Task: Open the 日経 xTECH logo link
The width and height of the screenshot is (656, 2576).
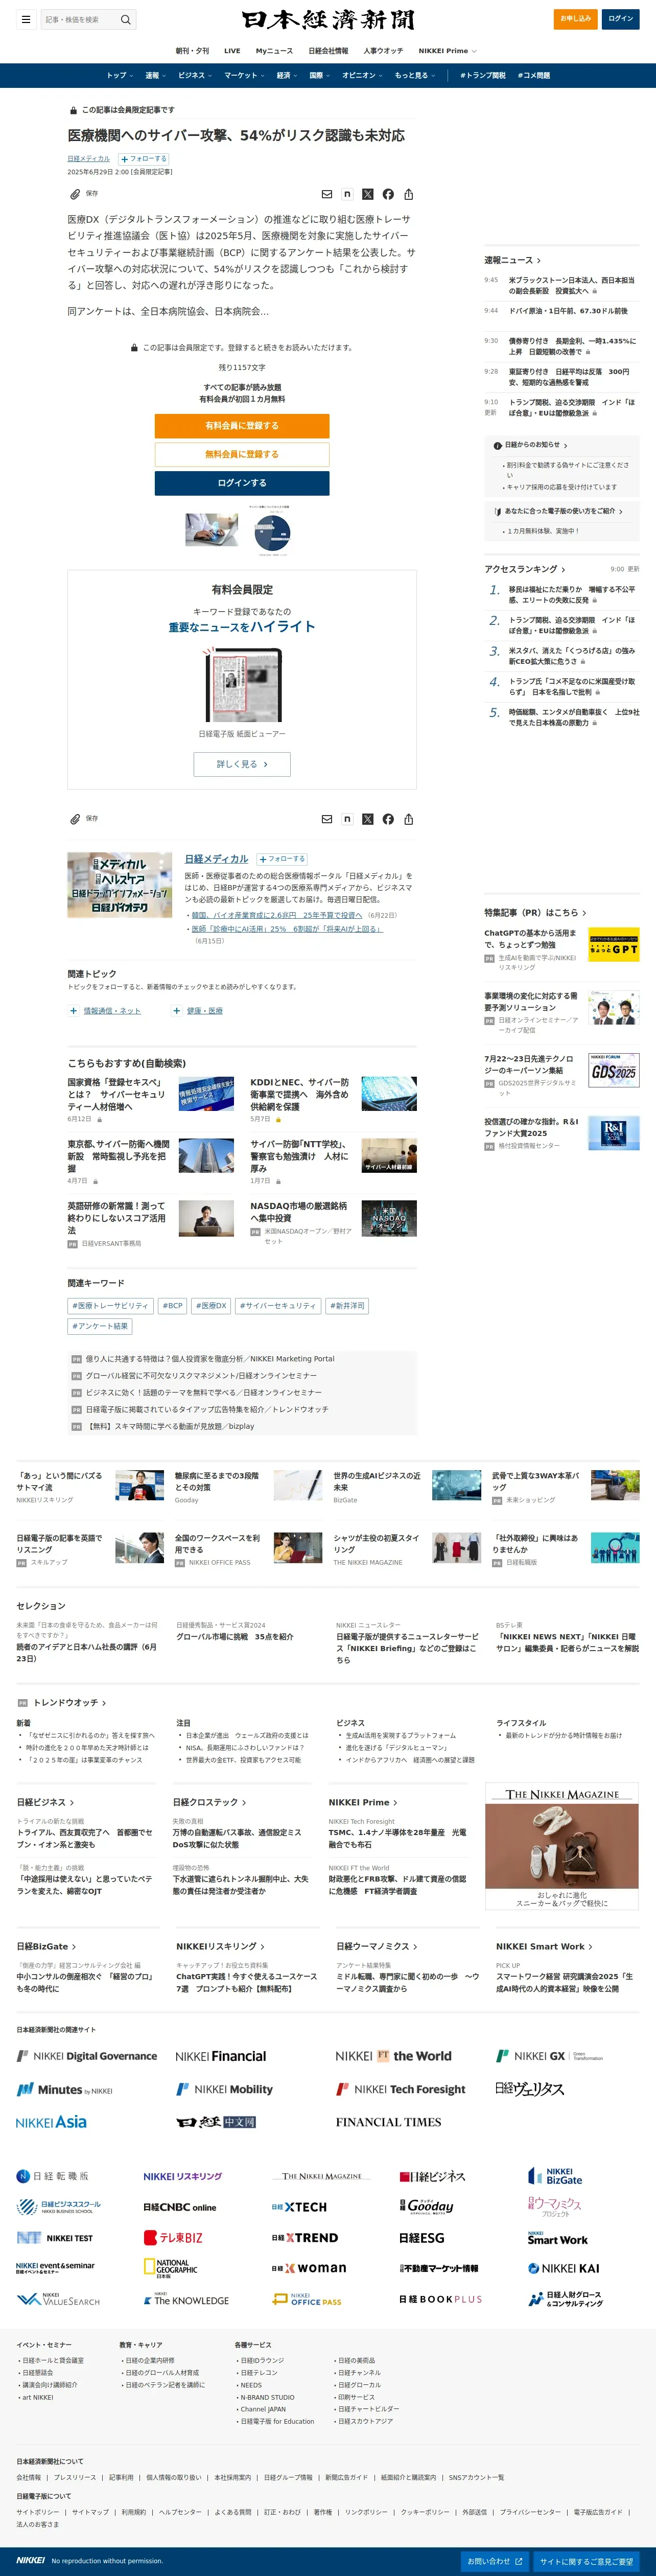Action: pyautogui.click(x=299, y=2206)
